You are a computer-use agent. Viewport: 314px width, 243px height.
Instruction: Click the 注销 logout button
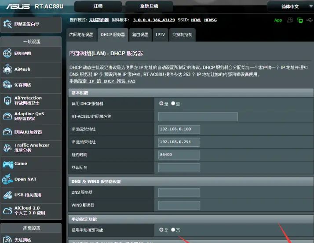(x=98, y=6)
